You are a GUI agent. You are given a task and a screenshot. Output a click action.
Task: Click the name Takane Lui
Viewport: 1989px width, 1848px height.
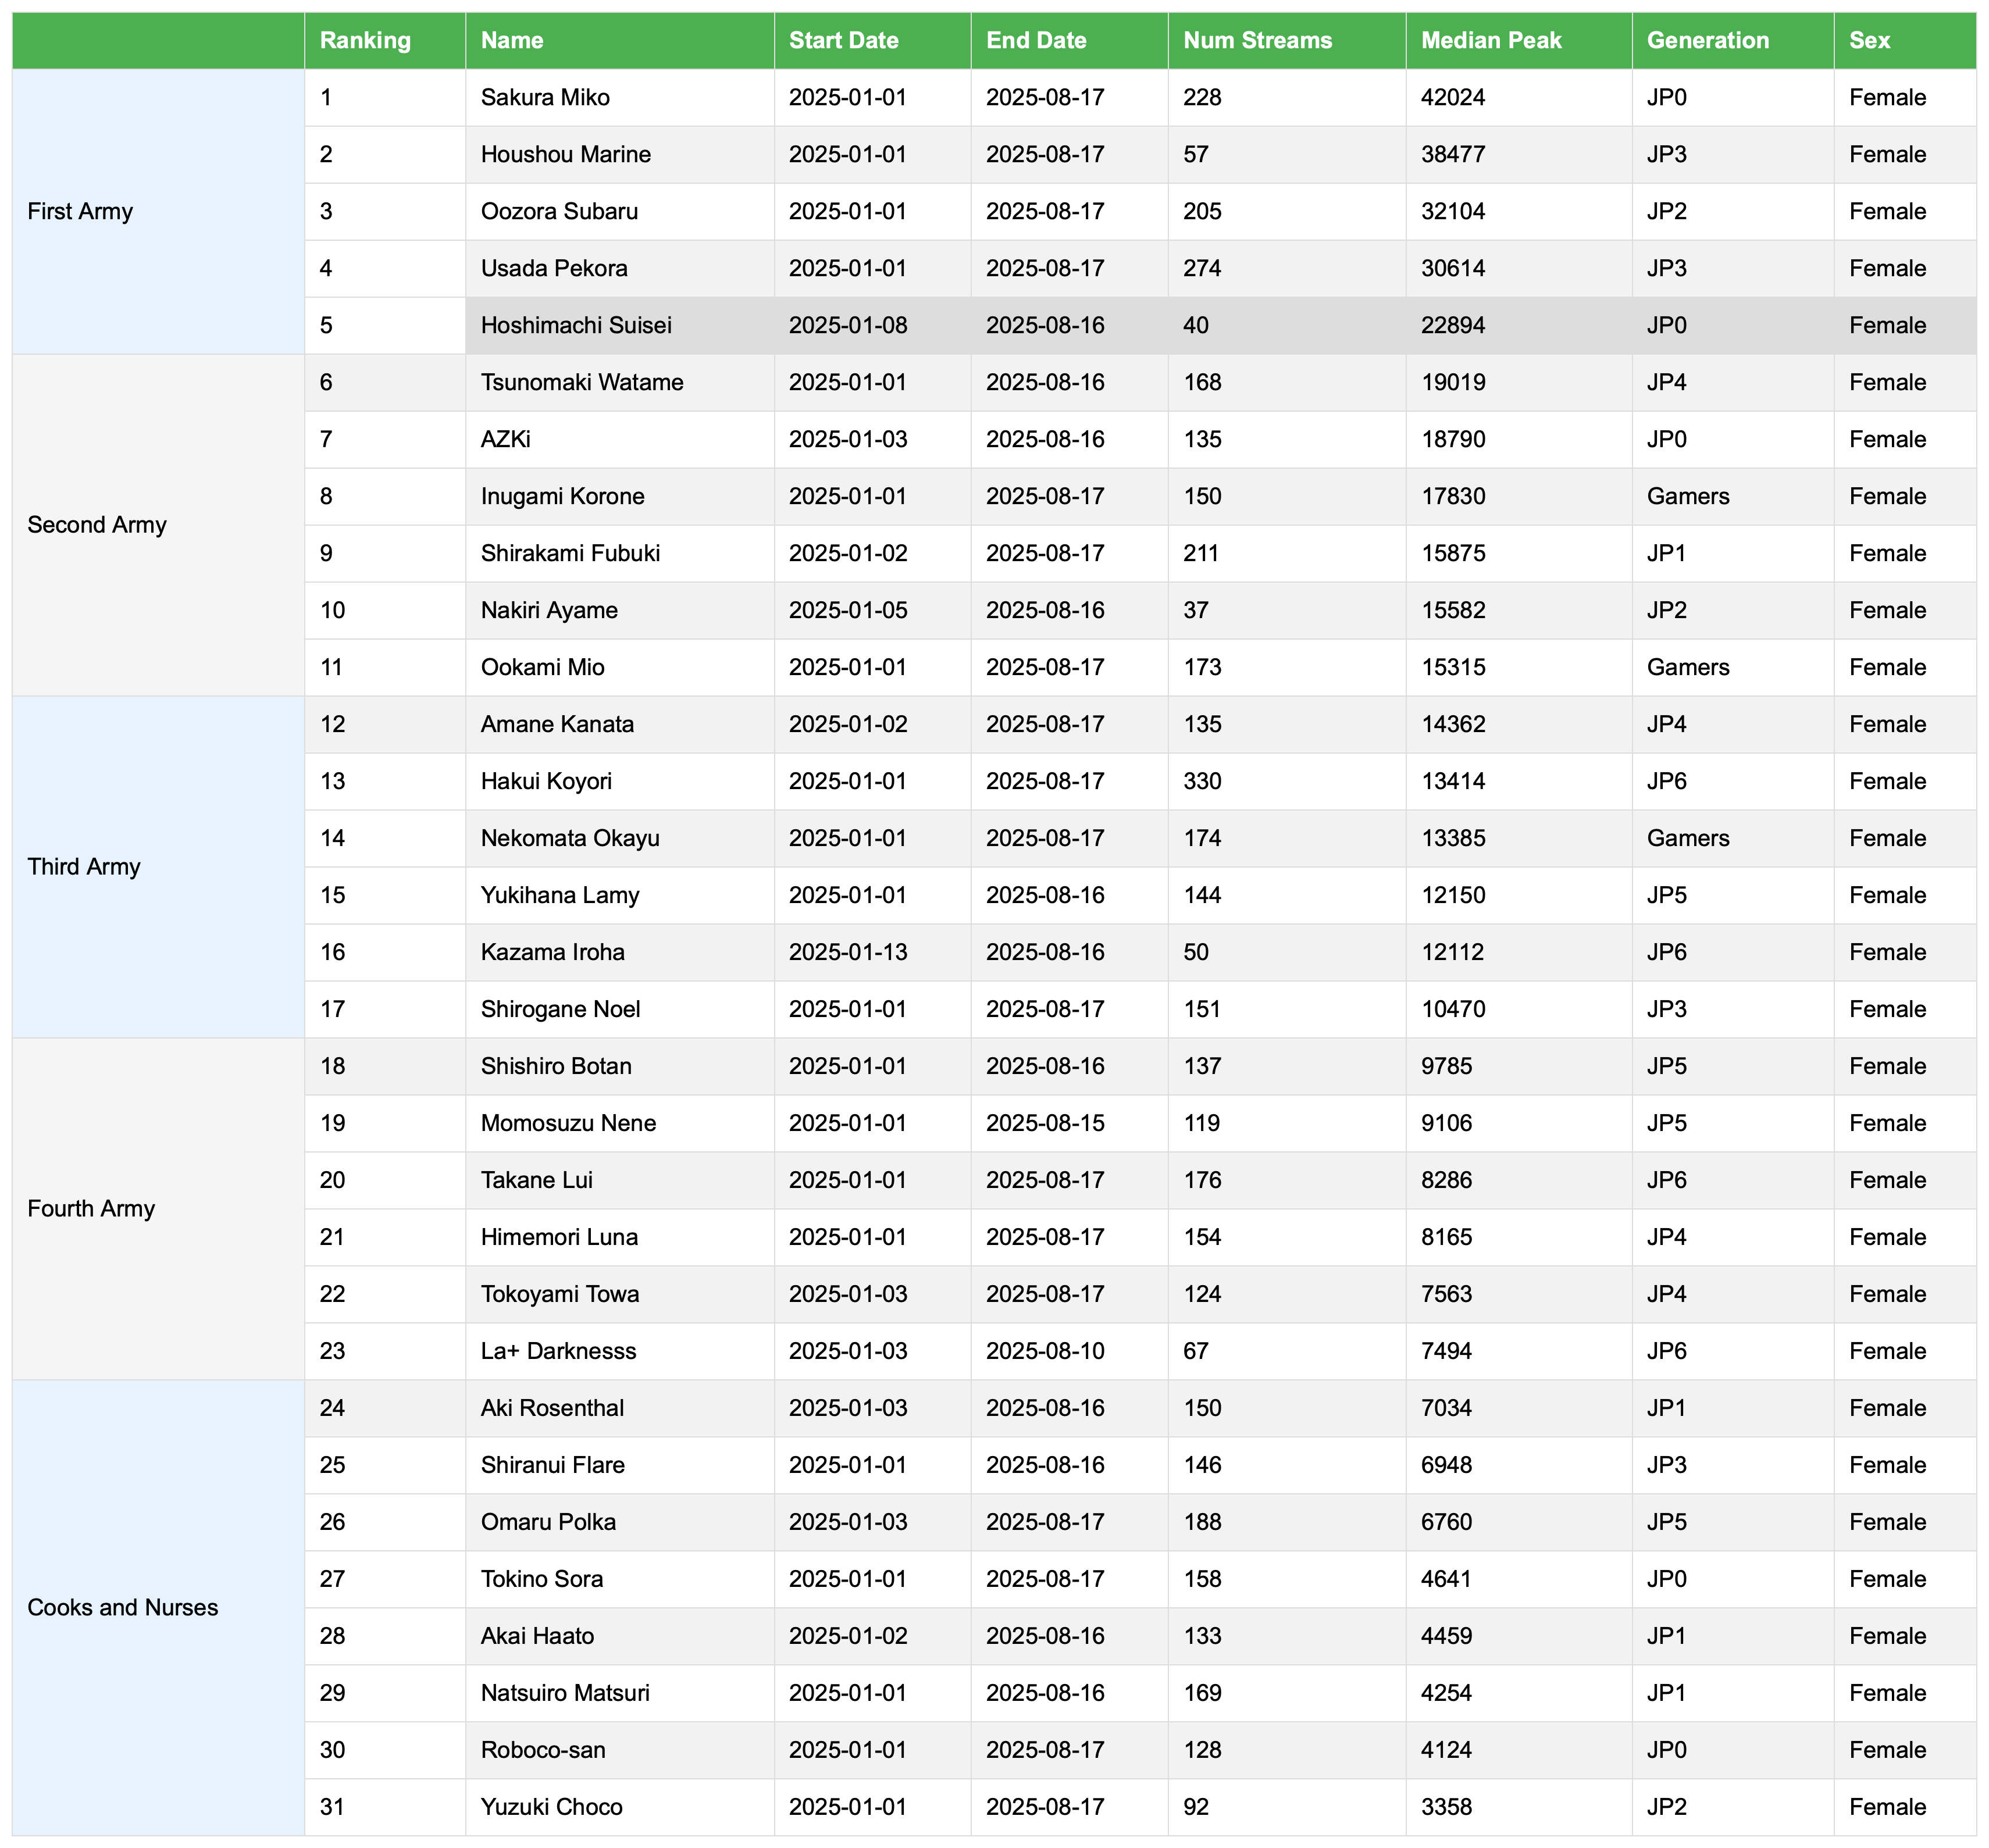pos(537,1180)
